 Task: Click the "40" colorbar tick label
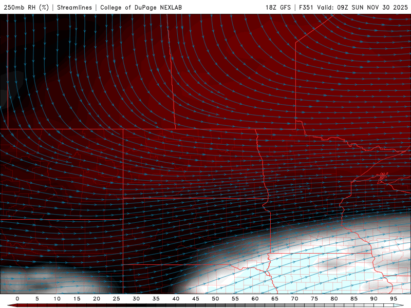(x=176, y=299)
